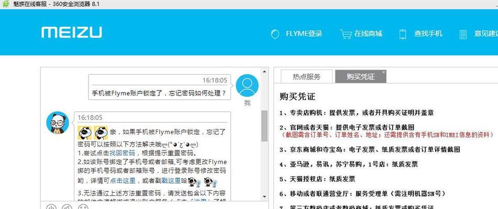Click the 16:18:05 timestamp on user message
This screenshot has height=209, width=498.
click(215, 80)
